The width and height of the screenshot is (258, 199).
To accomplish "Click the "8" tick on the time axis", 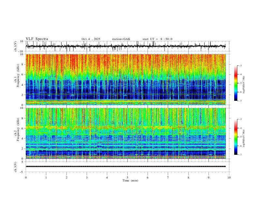I will coord(188,178).
